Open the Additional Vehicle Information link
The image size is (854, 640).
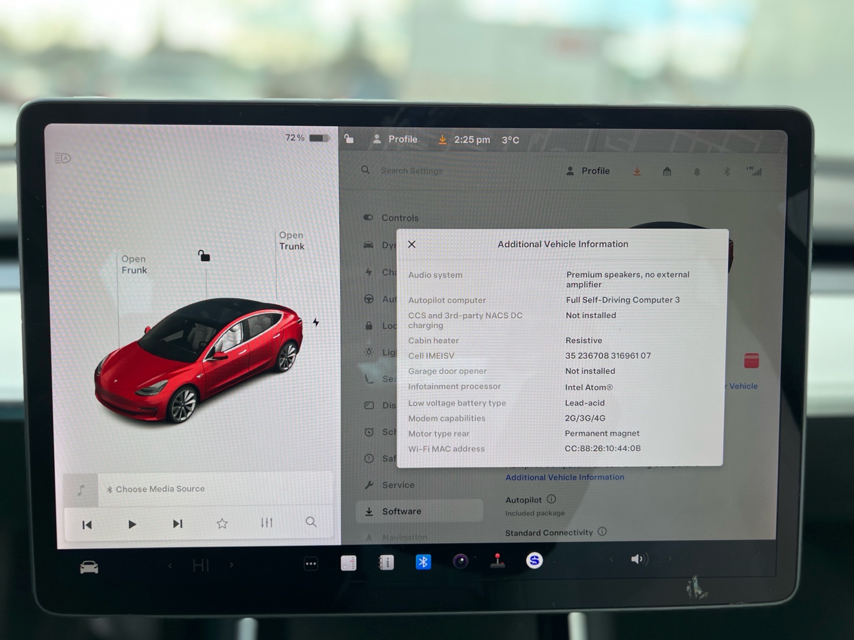(564, 477)
